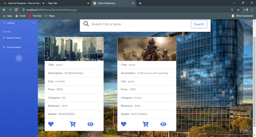Click the description dfsdfdsfsdfsgth

[74, 73]
